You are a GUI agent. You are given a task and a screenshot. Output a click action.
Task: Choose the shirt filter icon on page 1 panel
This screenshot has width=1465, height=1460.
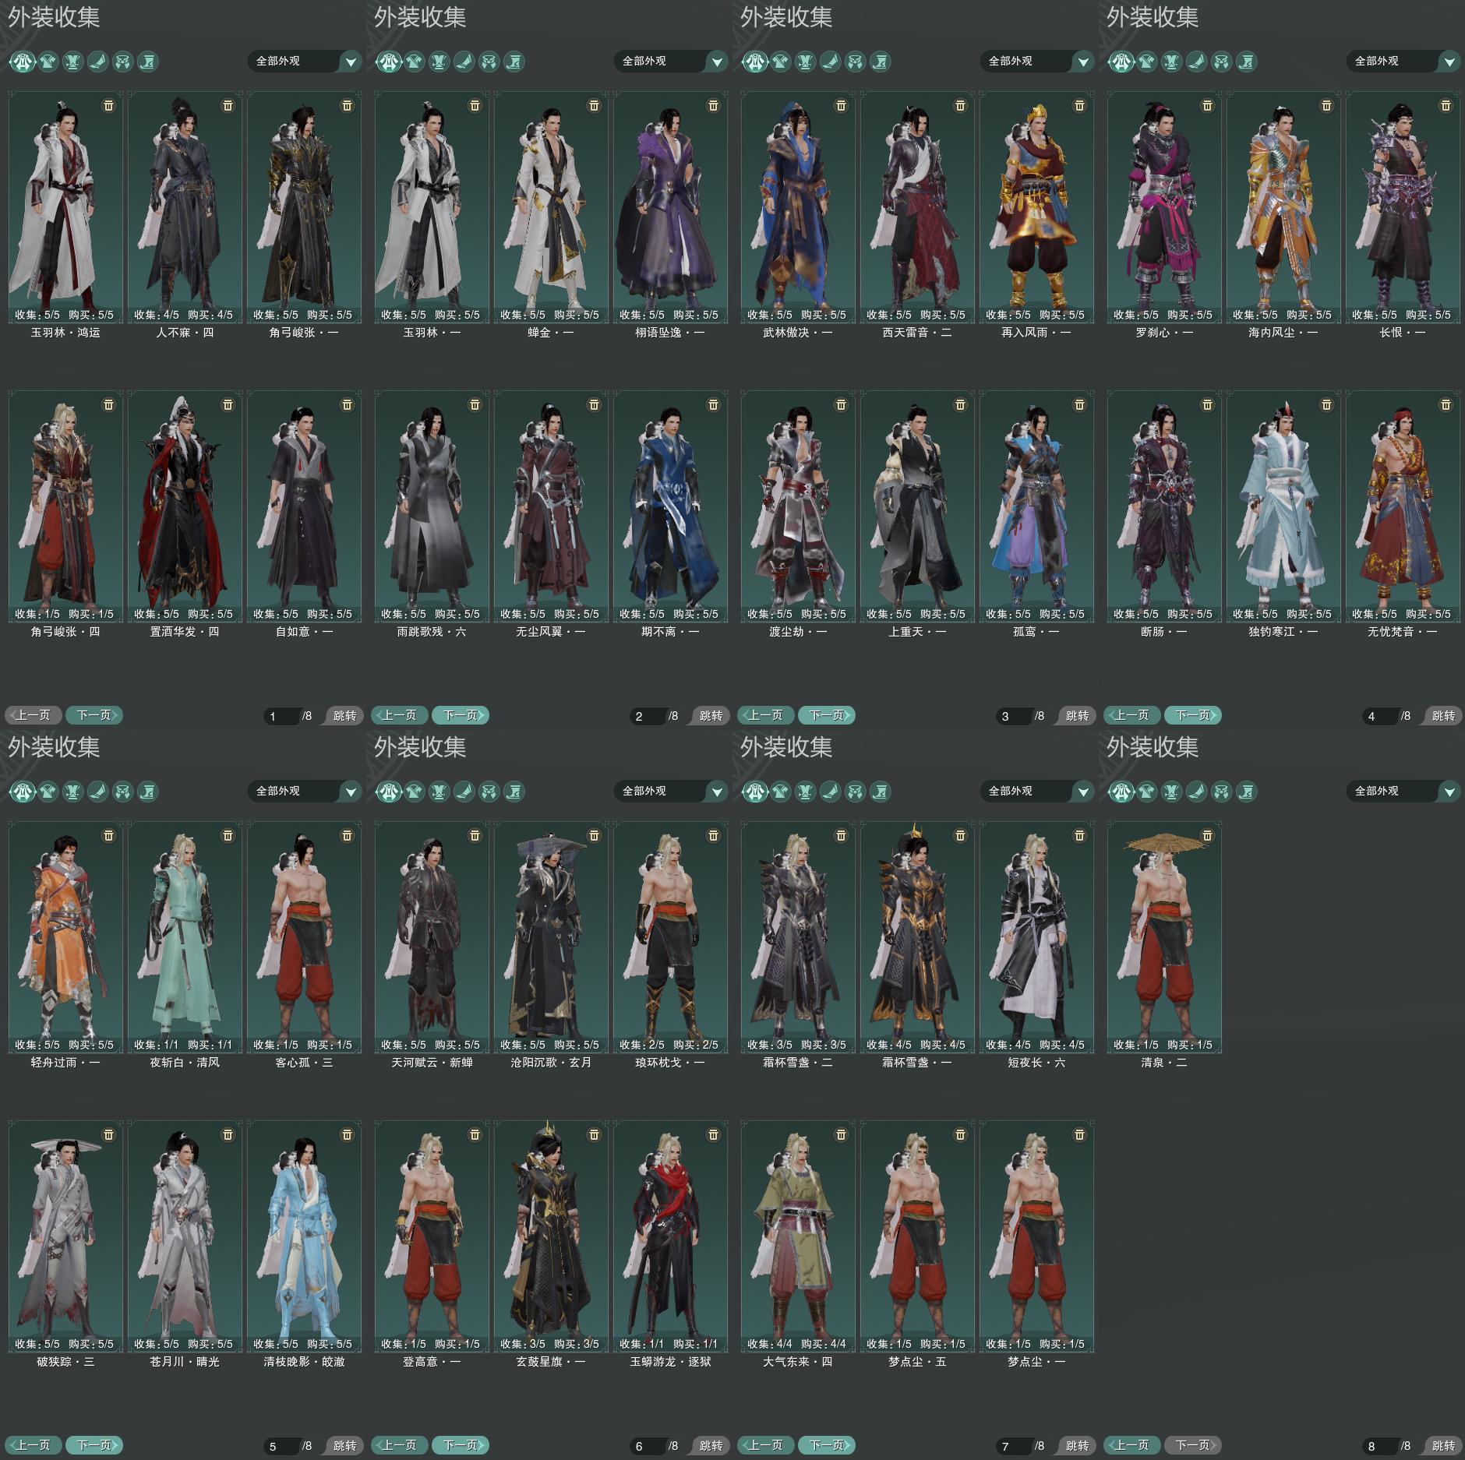[48, 62]
